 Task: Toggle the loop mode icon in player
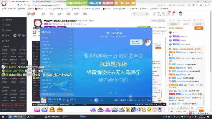[x=139, y=100]
